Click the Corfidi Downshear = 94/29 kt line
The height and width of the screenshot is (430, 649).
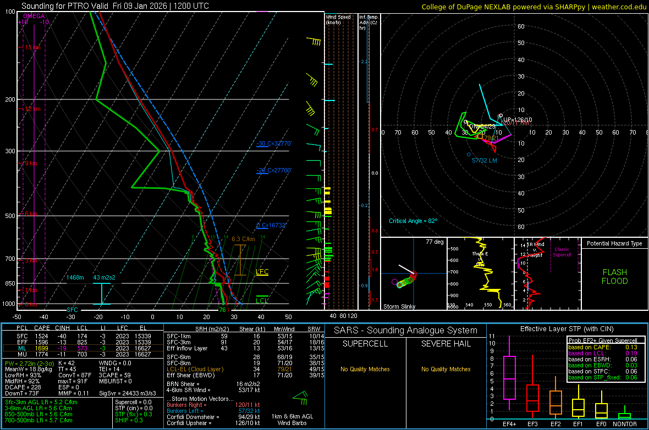[x=213, y=417]
